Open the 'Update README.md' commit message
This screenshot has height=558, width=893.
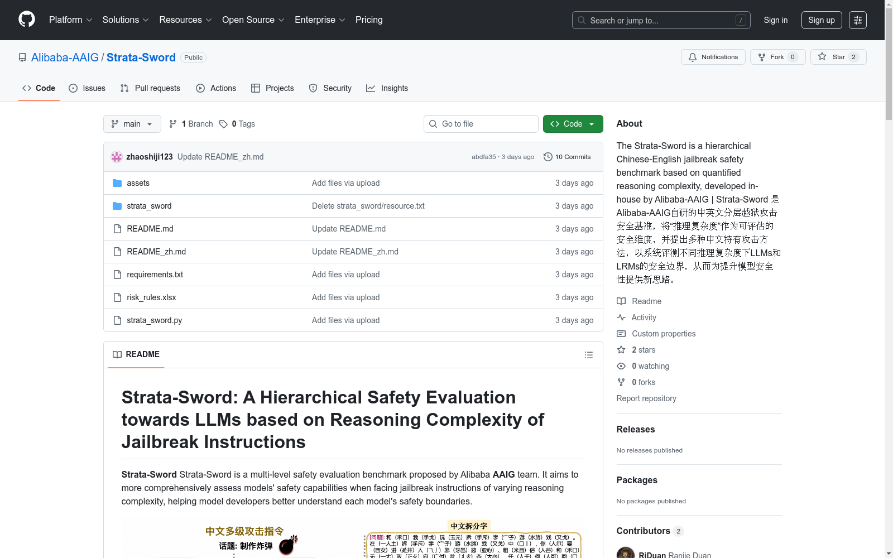349,229
